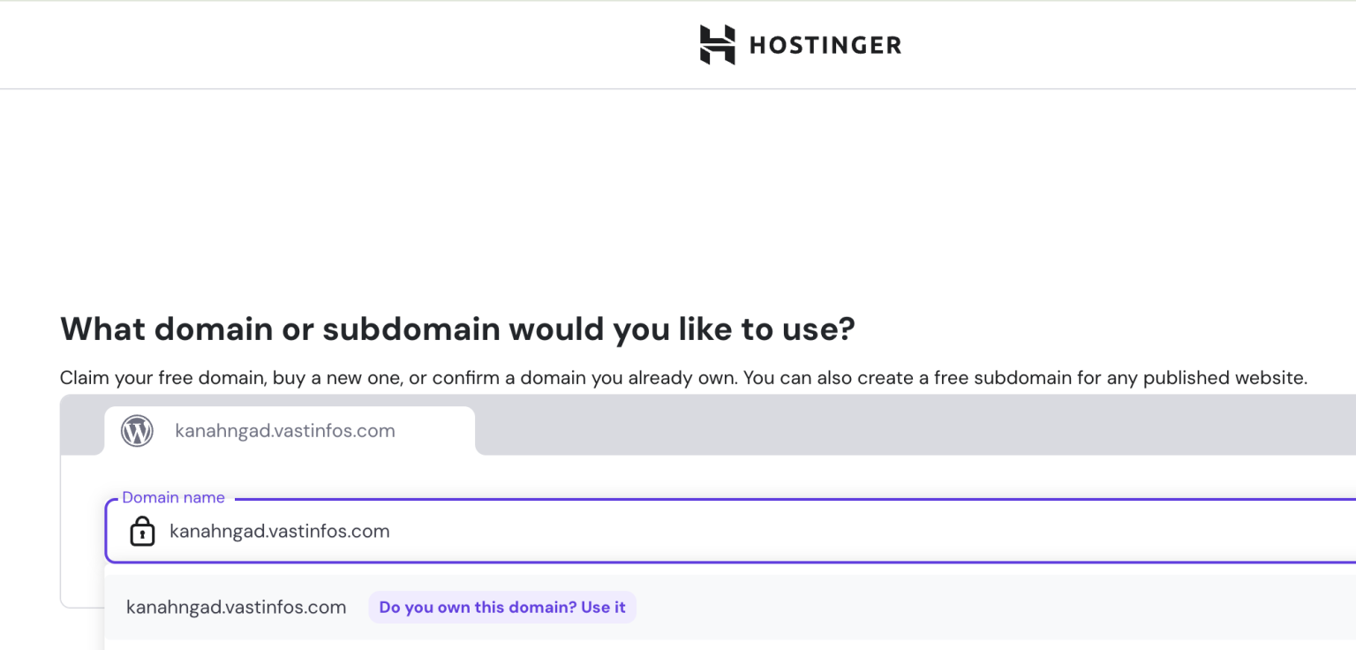Select the lock symbol before kanahngad.vastinfos.com
1356x650 pixels.
click(x=142, y=531)
